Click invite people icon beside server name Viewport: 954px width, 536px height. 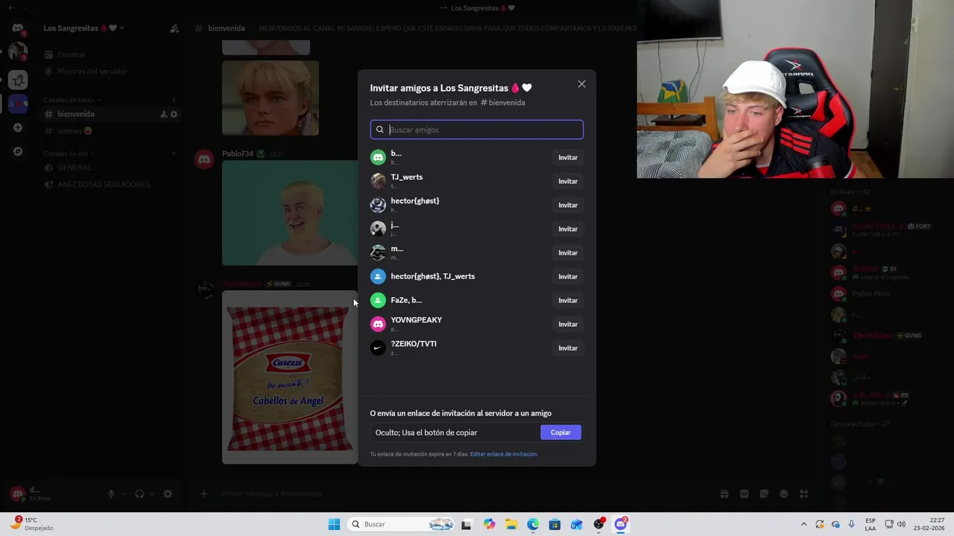174,28
